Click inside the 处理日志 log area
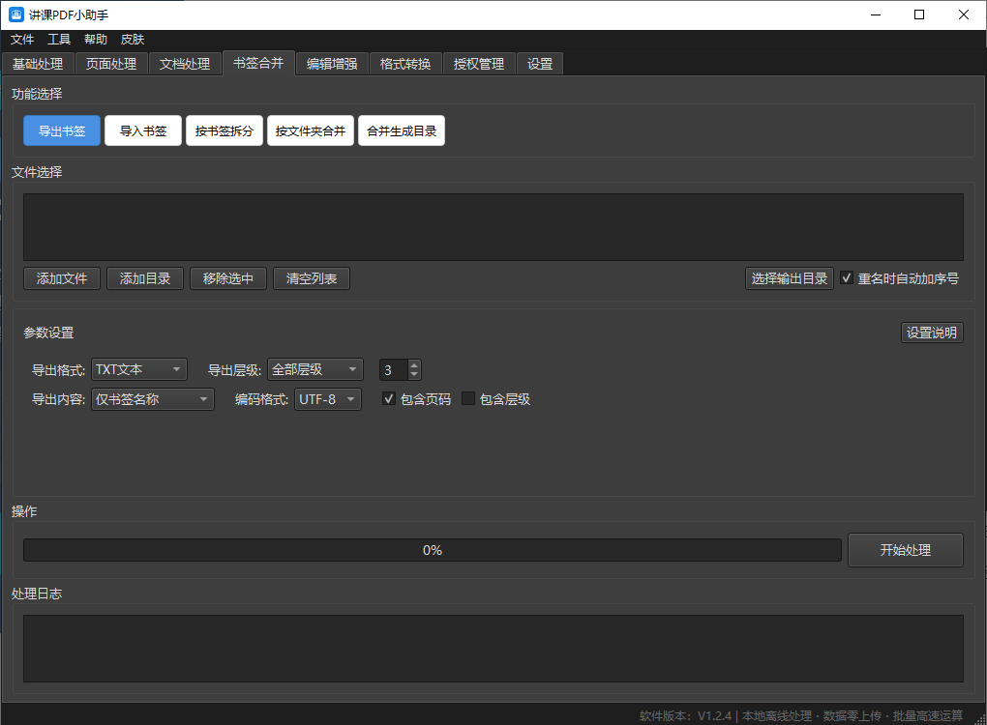The image size is (987, 725). (x=493, y=649)
